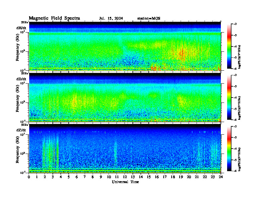Click the hour 0 tick label
Image resolution: width=263 pixels, height=203 pixels.
tap(29, 177)
